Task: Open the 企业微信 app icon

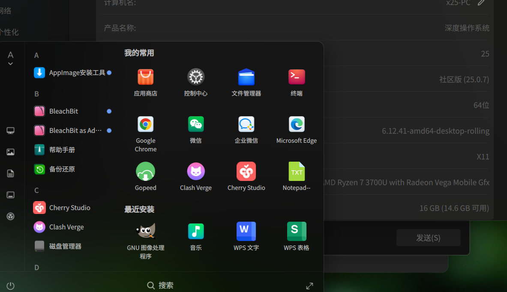Action: [x=246, y=124]
